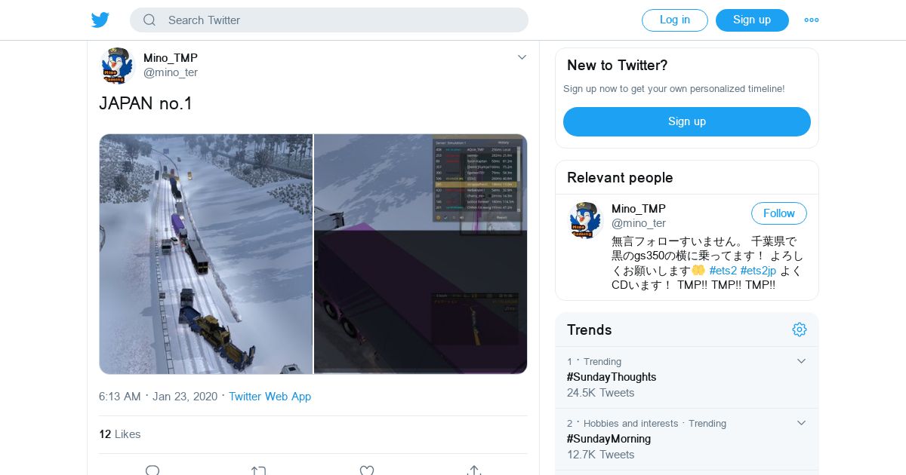906x475 pixels.
Task: Follow Mino_TMP in Relevant people
Action: coord(779,213)
